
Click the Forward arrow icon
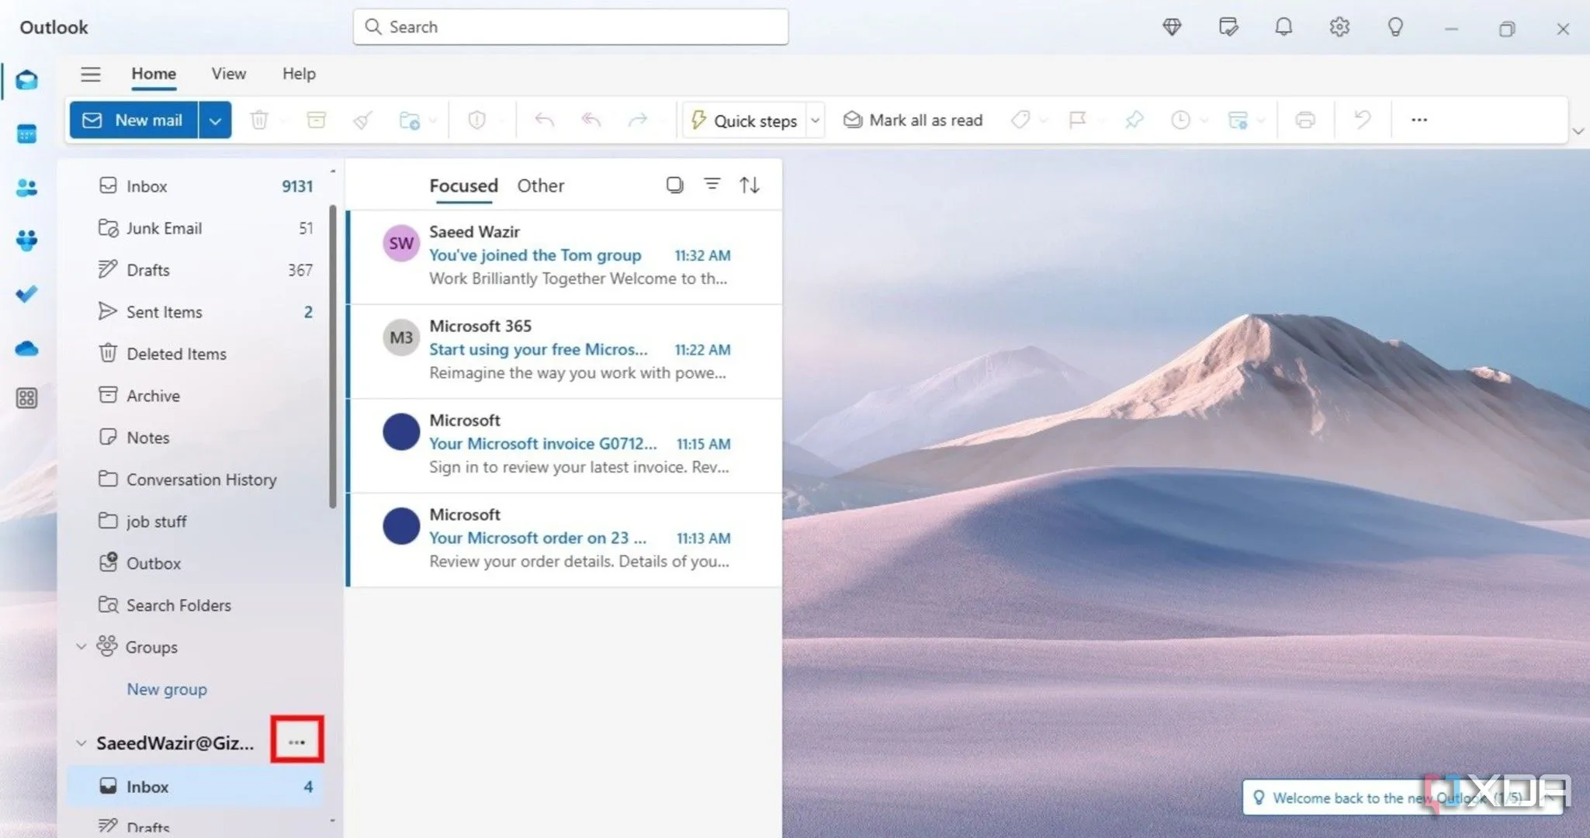pos(638,120)
